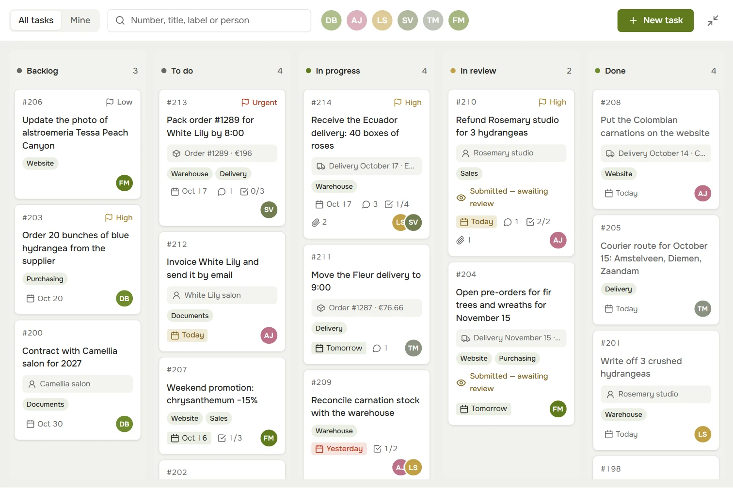The image size is (733, 488).
Task: Open checklist 1/2 on task #209
Action: coord(386,449)
